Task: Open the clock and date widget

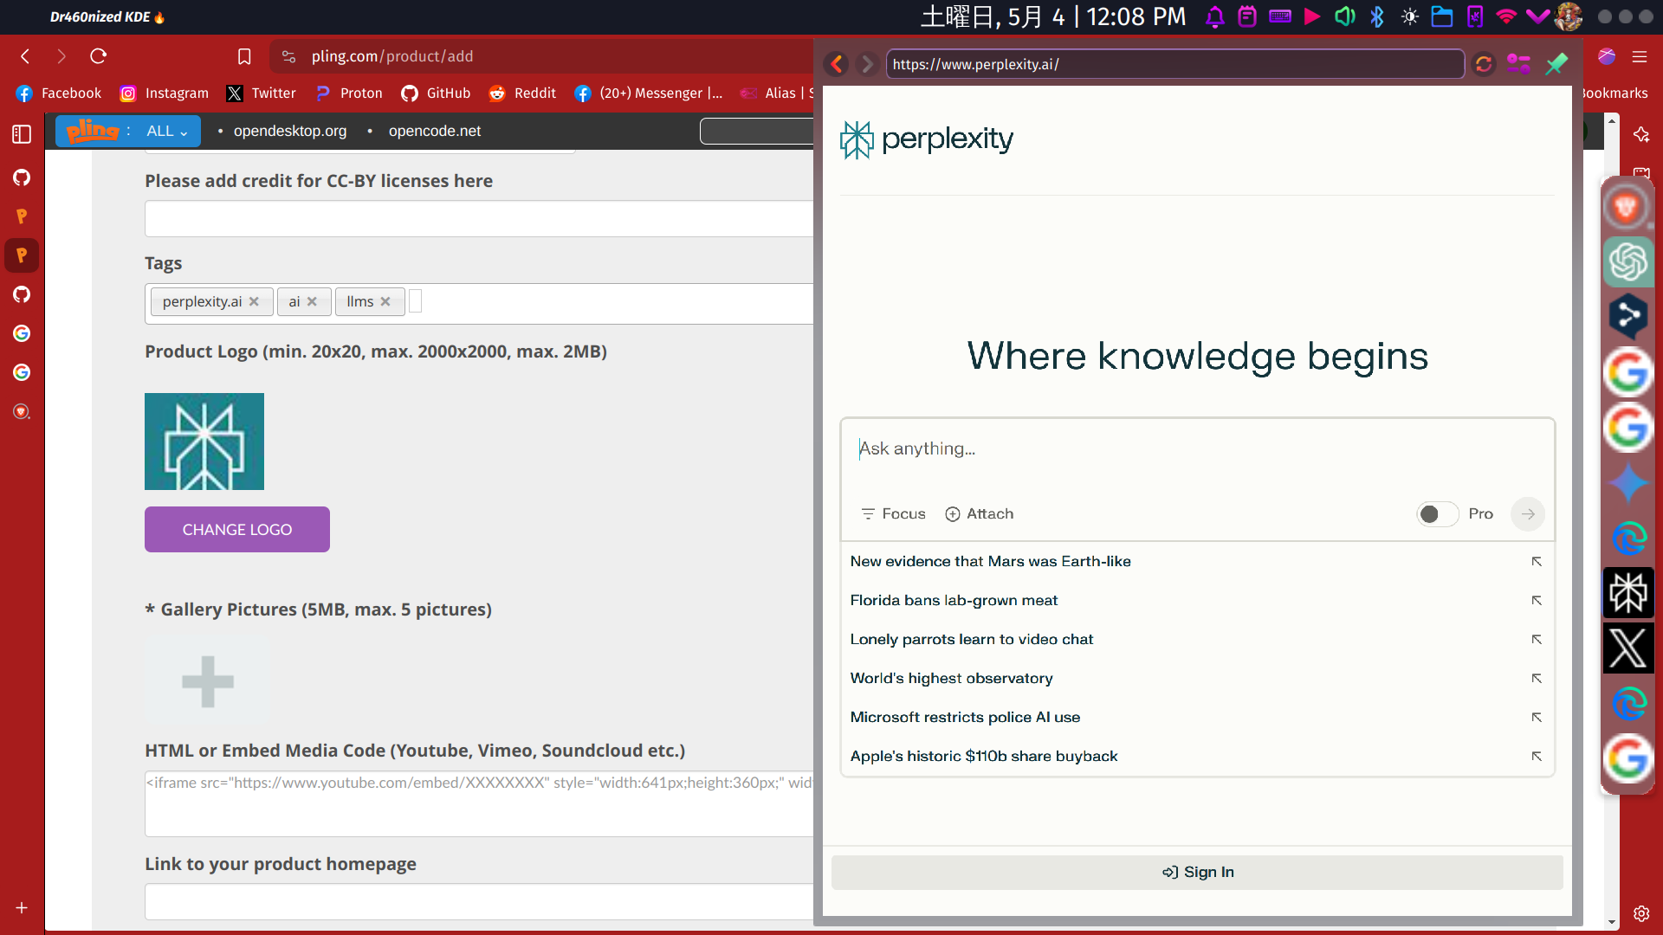Action: [x=1053, y=16]
